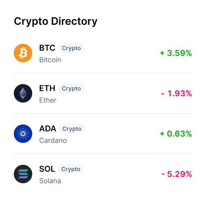Click the orange Bitcoin logo icon
The width and height of the screenshot is (206, 208).
23,53
